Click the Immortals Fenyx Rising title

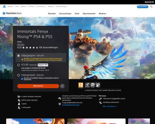coord(35,34)
